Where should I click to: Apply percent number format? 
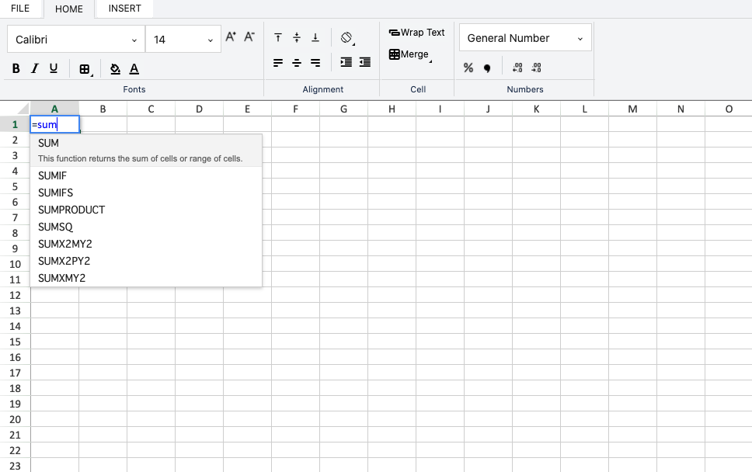click(x=468, y=68)
